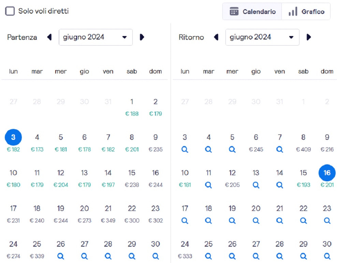The height and width of the screenshot is (263, 337).
Task: Search price for return on 25 June
Action: 208,256
